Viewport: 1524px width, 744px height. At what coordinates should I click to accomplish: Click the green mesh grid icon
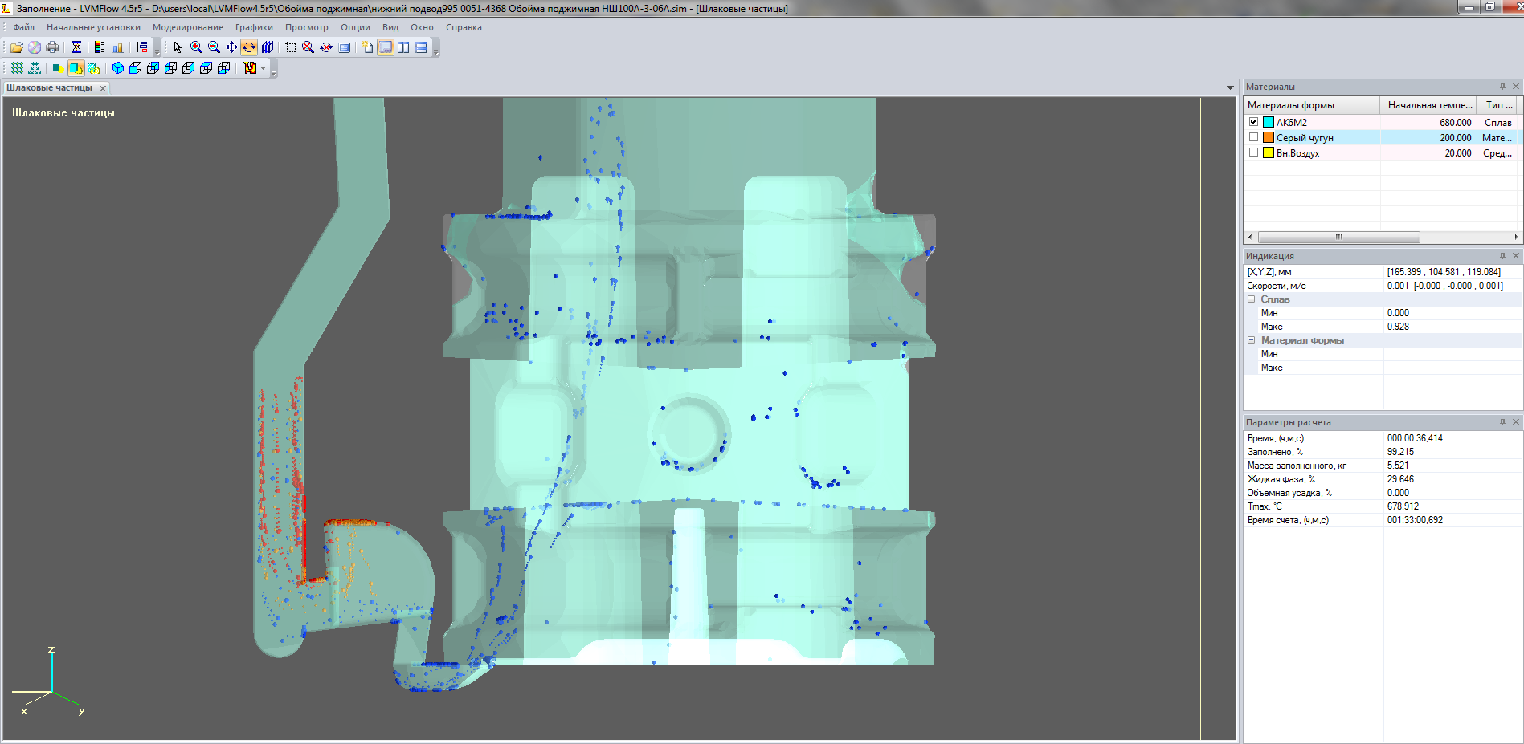tap(17, 68)
